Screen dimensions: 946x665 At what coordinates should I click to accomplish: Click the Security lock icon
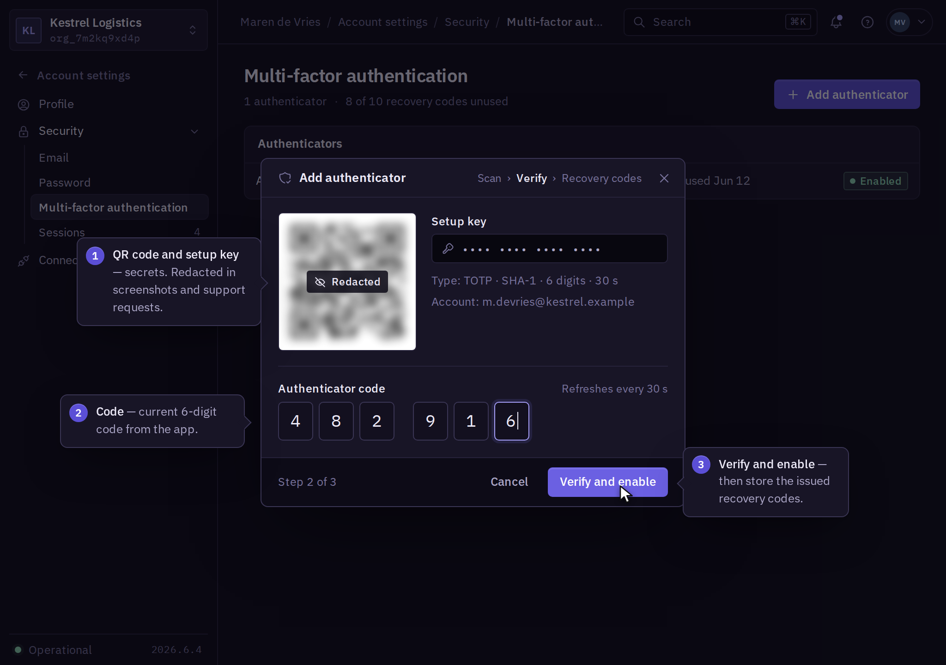pos(24,131)
